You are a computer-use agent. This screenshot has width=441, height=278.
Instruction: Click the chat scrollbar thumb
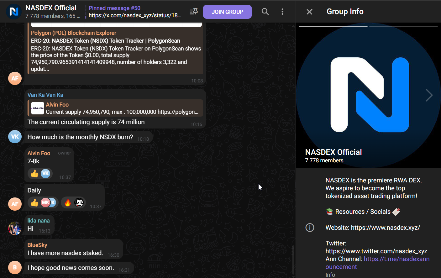293,260
